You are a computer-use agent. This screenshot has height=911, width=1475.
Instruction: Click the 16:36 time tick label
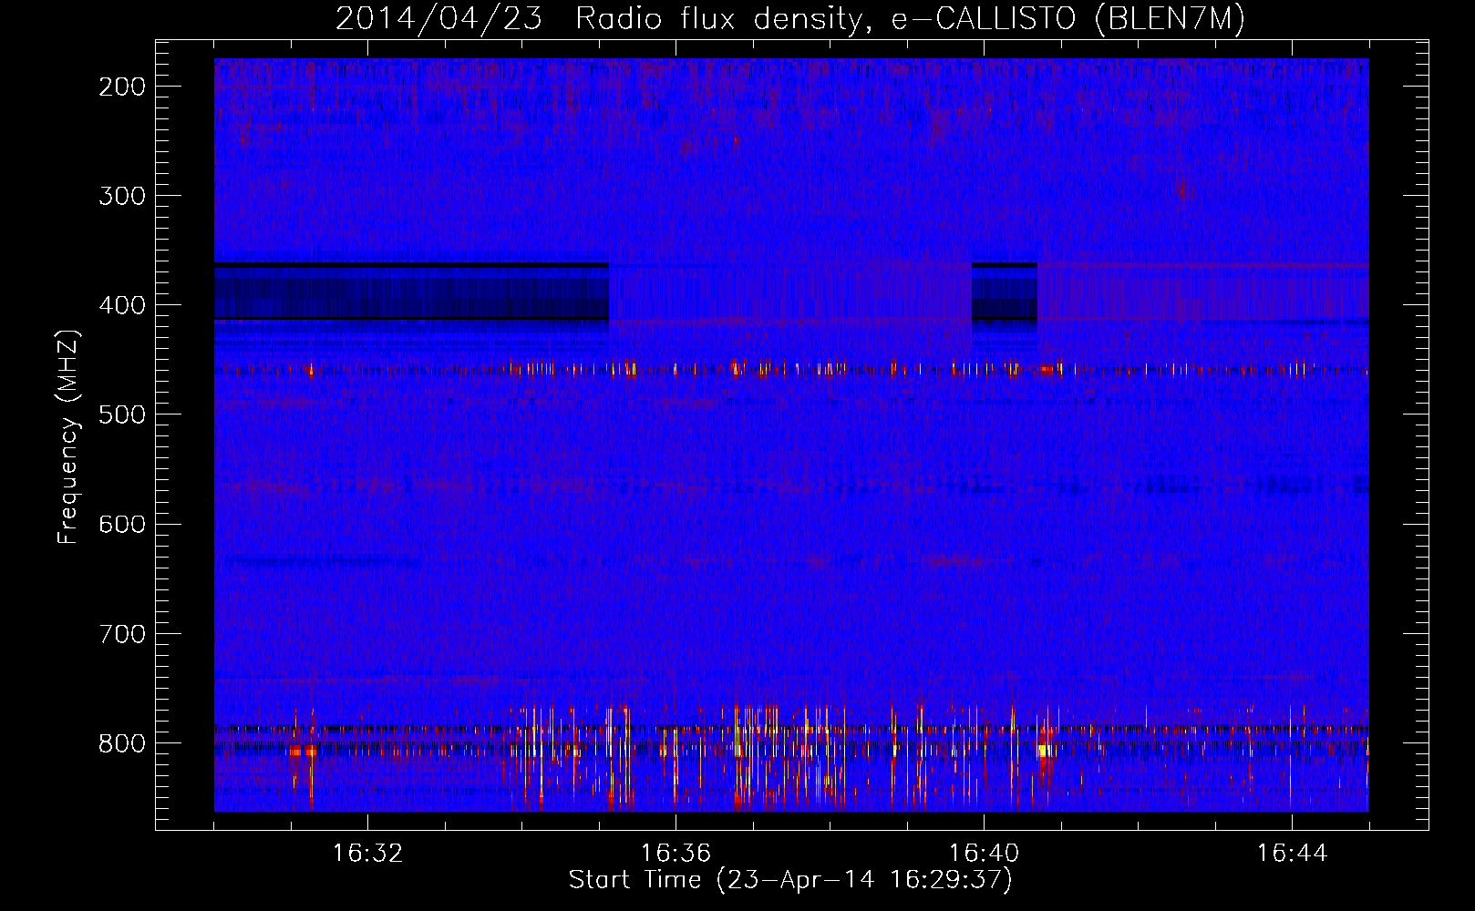676,854
